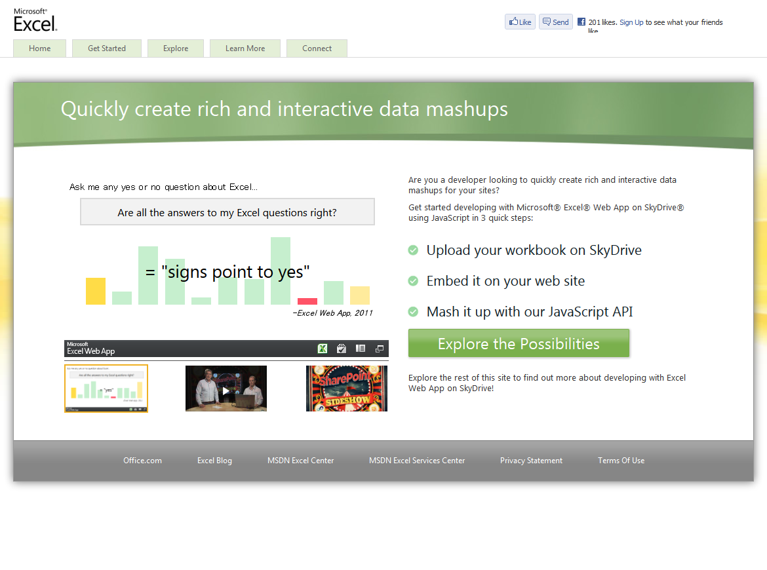767x570 pixels.
Task: Follow the Sign Up link
Action: point(631,22)
